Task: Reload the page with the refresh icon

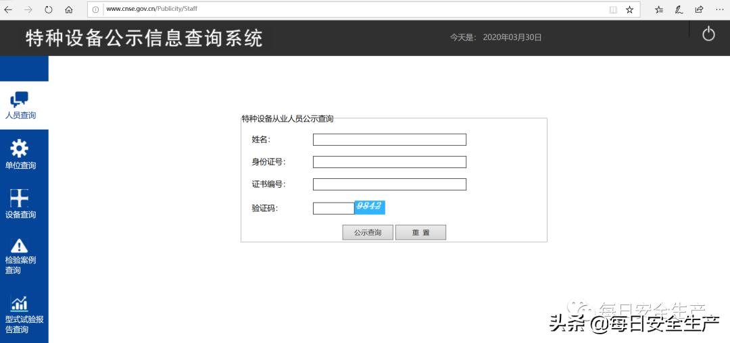Action: tap(49, 9)
